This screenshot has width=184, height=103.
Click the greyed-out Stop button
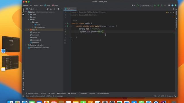point(165,5)
